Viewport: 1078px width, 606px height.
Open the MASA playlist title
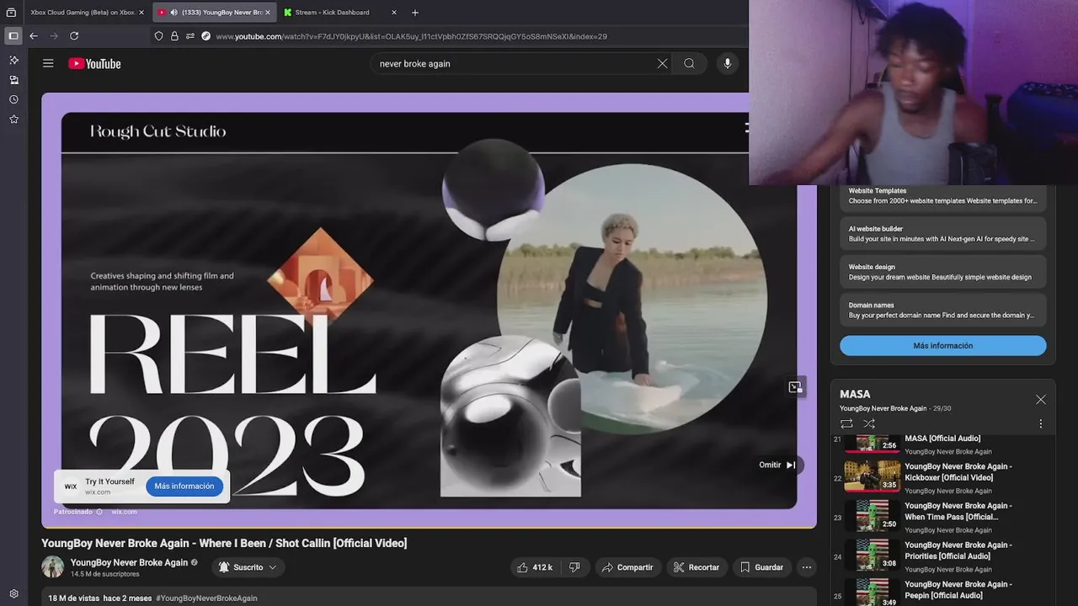click(x=855, y=394)
